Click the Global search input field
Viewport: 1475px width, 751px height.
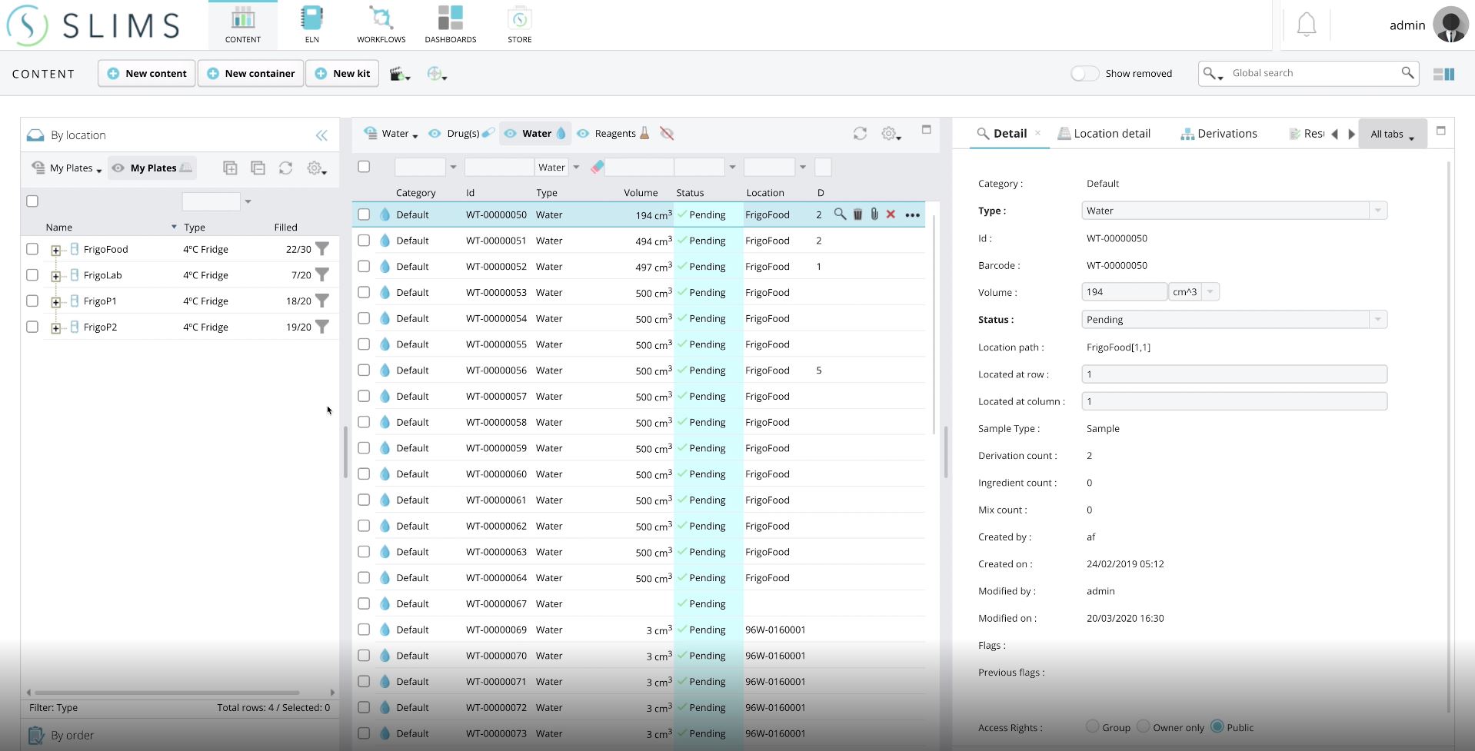click(1312, 73)
